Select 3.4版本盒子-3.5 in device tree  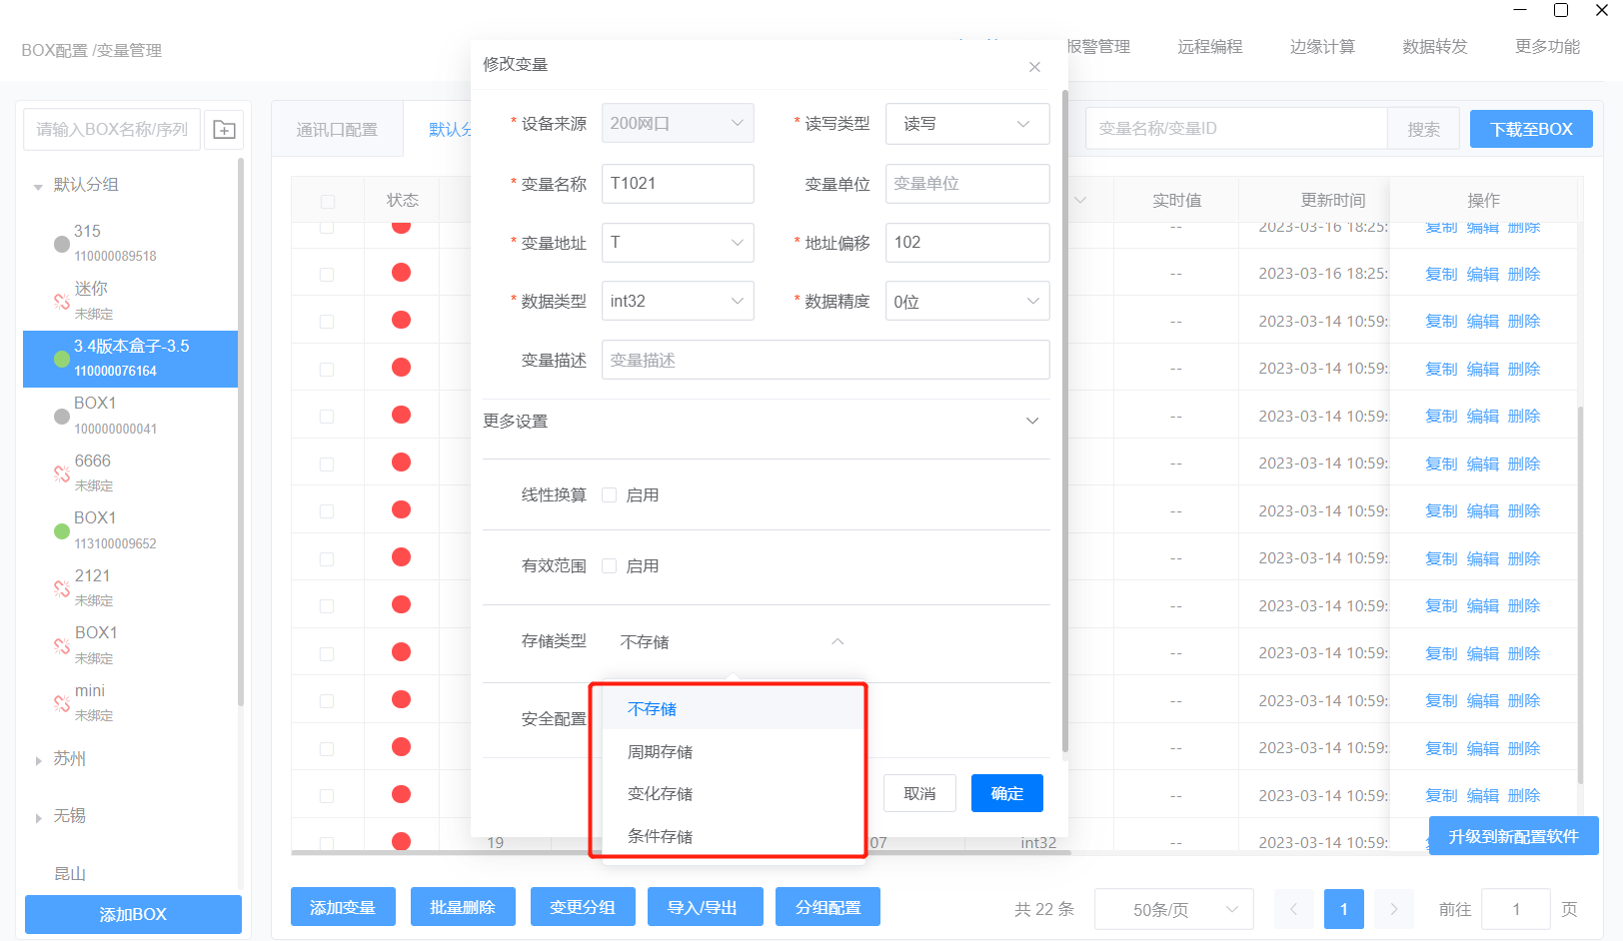(x=130, y=359)
